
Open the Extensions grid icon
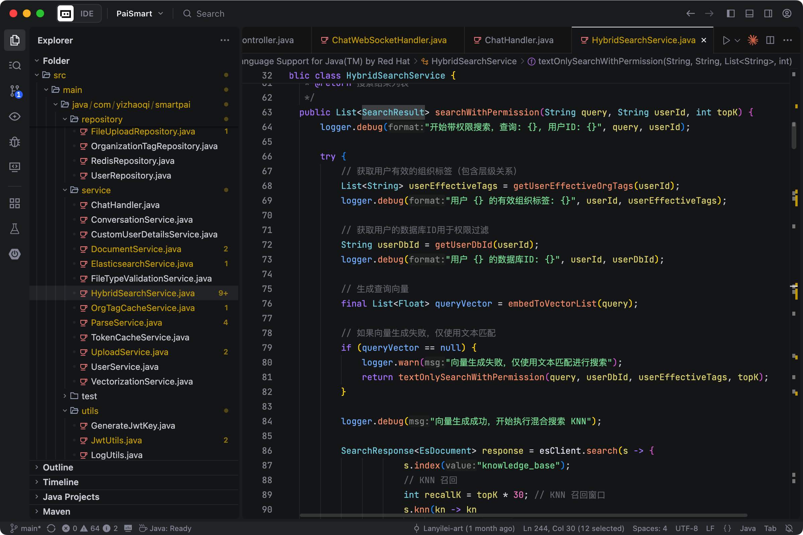click(15, 203)
